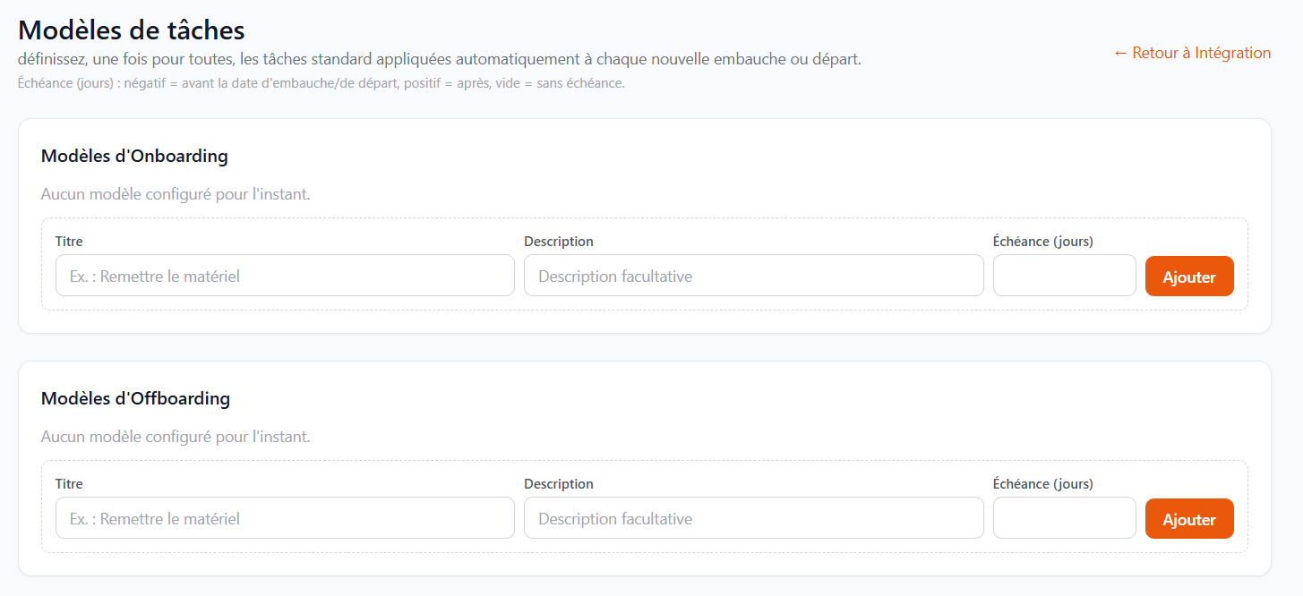Image resolution: width=1303 pixels, height=596 pixels.
Task: Click "Aucun modèle configuré" text under Offboarding
Action: (176, 437)
